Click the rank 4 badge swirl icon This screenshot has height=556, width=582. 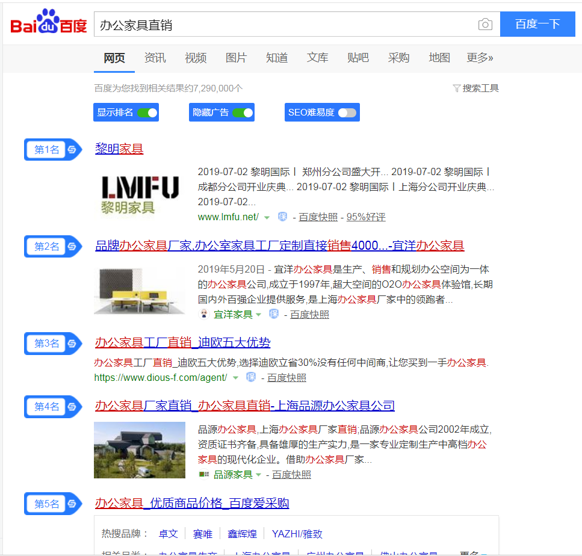[72, 407]
